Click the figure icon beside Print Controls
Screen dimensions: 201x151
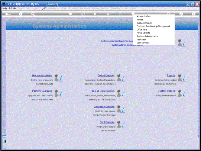tap(121, 125)
